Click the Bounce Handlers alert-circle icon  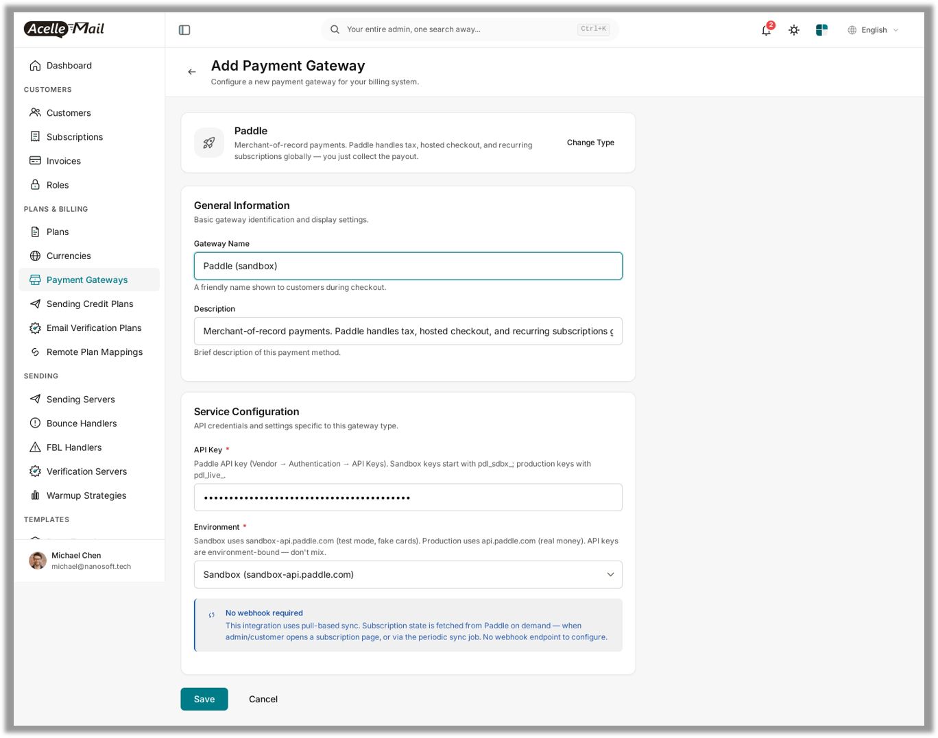pos(35,423)
